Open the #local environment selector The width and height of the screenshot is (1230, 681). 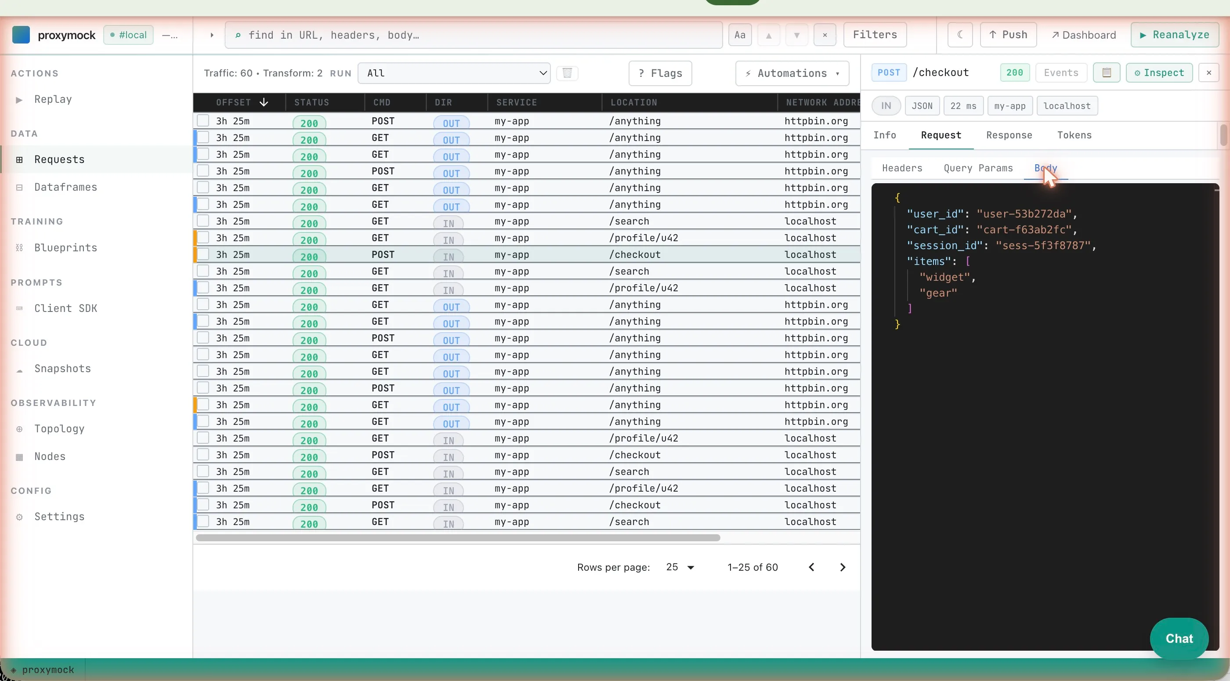[x=128, y=35]
